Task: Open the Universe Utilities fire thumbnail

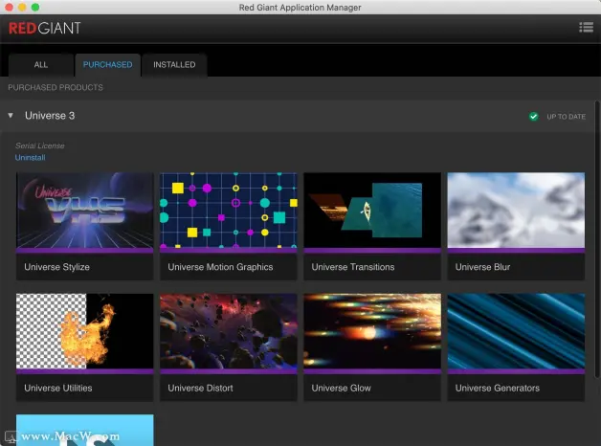Action: coord(85,331)
